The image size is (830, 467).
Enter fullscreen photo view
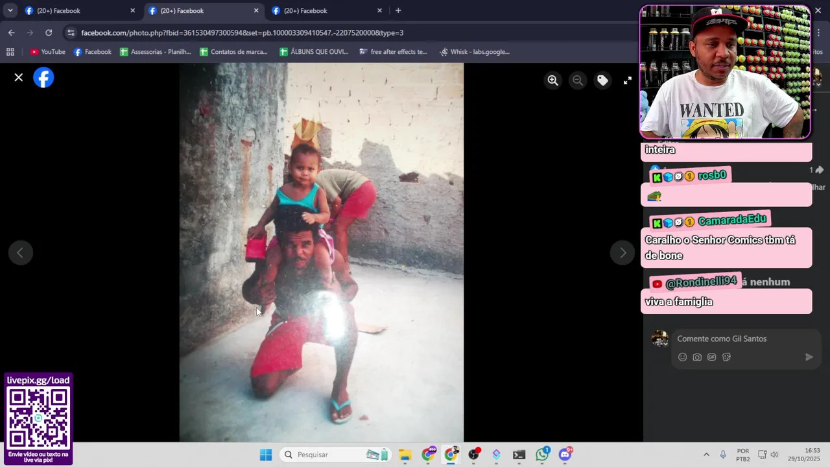(627, 80)
